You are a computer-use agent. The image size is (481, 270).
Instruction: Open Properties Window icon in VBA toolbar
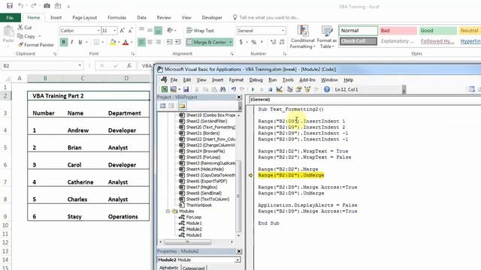click(298, 89)
